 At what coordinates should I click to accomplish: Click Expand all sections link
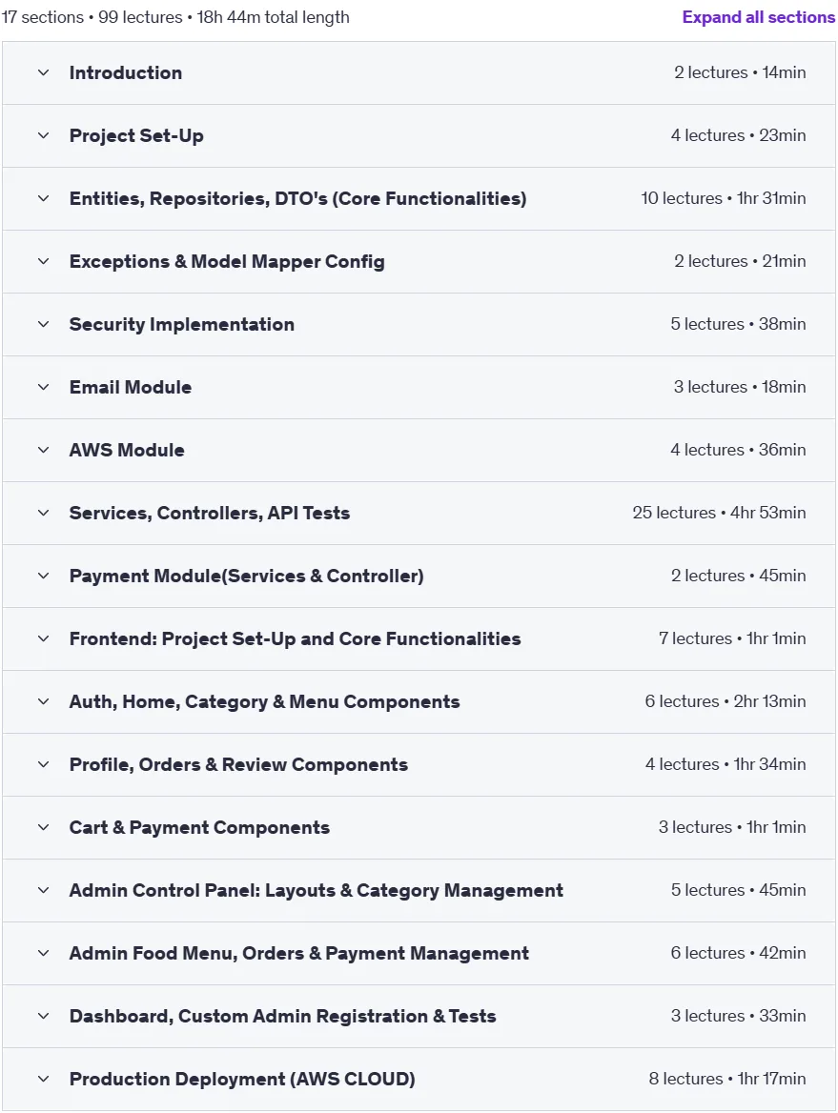759,17
